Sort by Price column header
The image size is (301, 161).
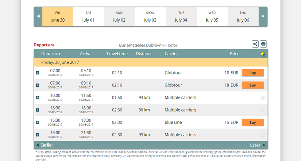click(234, 54)
